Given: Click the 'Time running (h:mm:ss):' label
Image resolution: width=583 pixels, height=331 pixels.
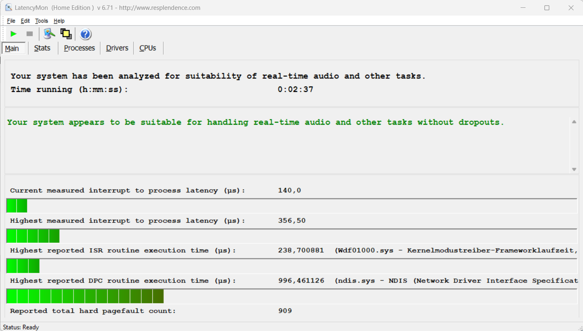Looking at the screenshot, I should pos(69,89).
